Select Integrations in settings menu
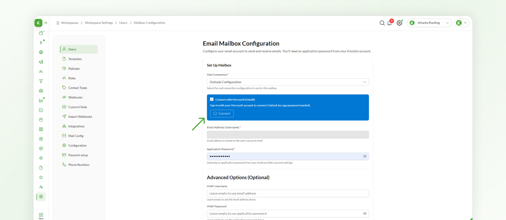The width and height of the screenshot is (506, 220). coord(79,126)
